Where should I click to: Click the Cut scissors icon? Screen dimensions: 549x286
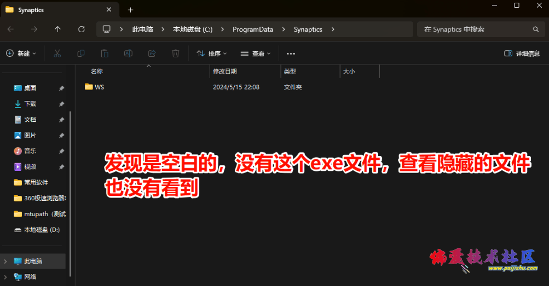pyautogui.click(x=57, y=53)
